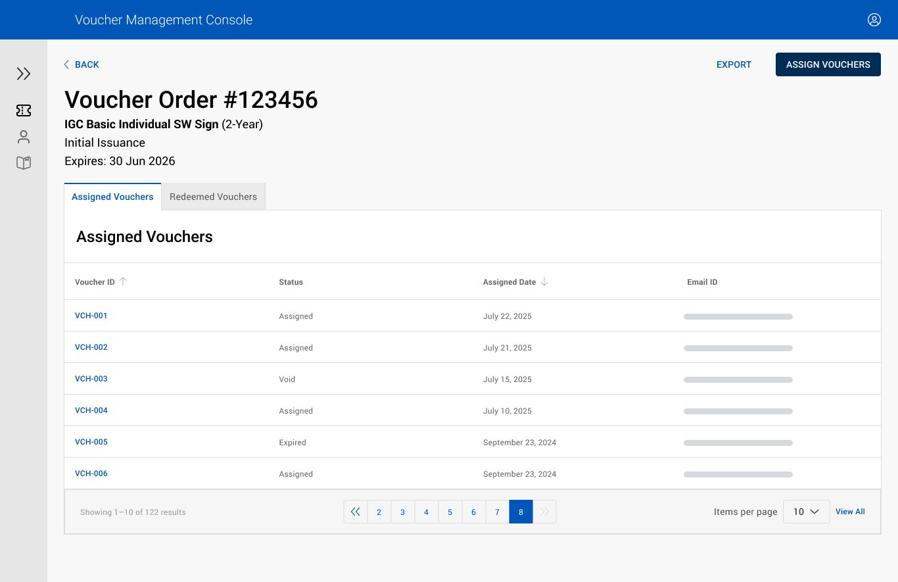Image resolution: width=898 pixels, height=582 pixels.
Task: Click the ASSIGN VOUCHERS button
Action: (x=828, y=64)
